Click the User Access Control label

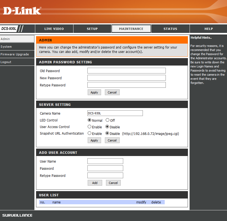(x=55, y=127)
